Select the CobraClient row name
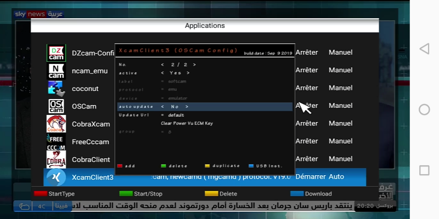The image size is (439, 219). (x=91, y=159)
